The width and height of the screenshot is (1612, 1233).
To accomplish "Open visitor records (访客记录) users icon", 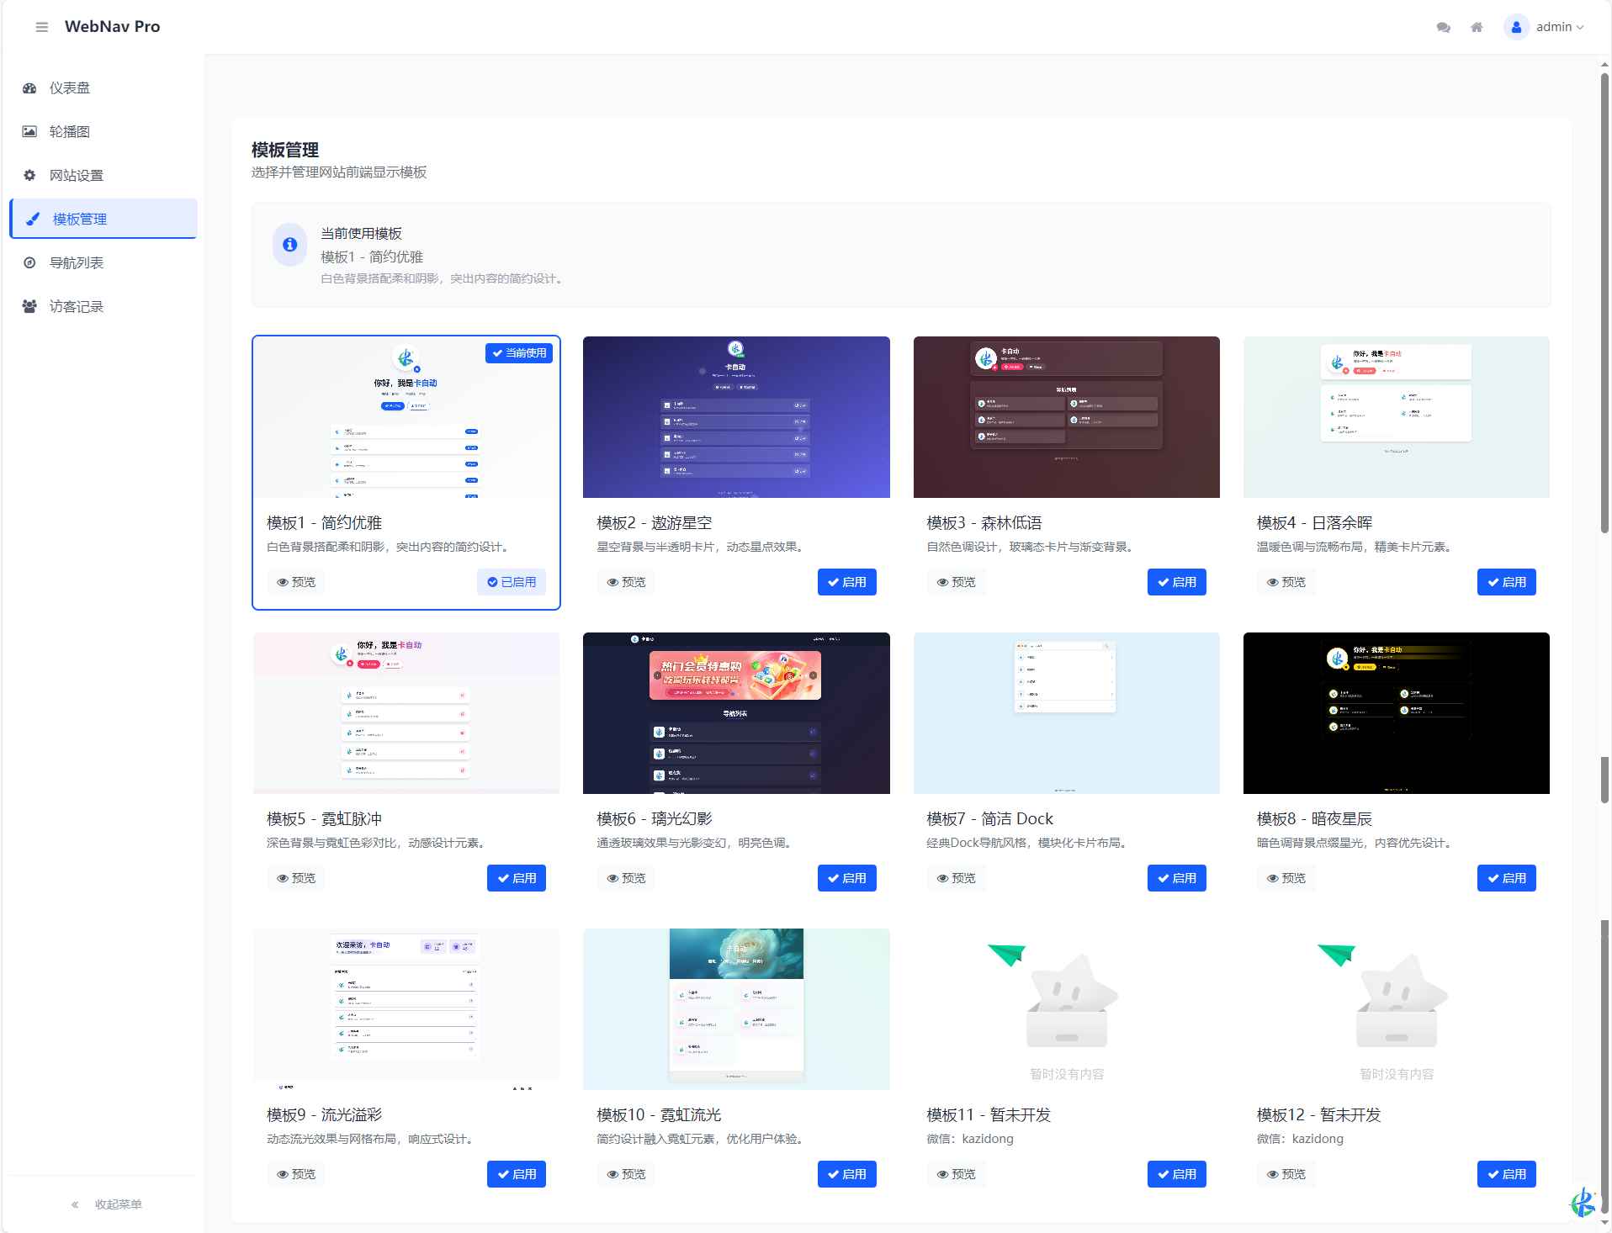I will [30, 306].
